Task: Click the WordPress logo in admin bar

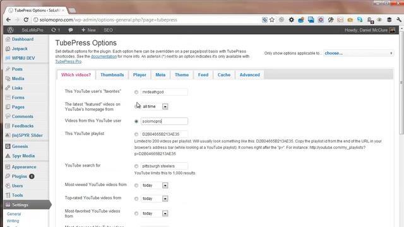Action: [10, 30]
